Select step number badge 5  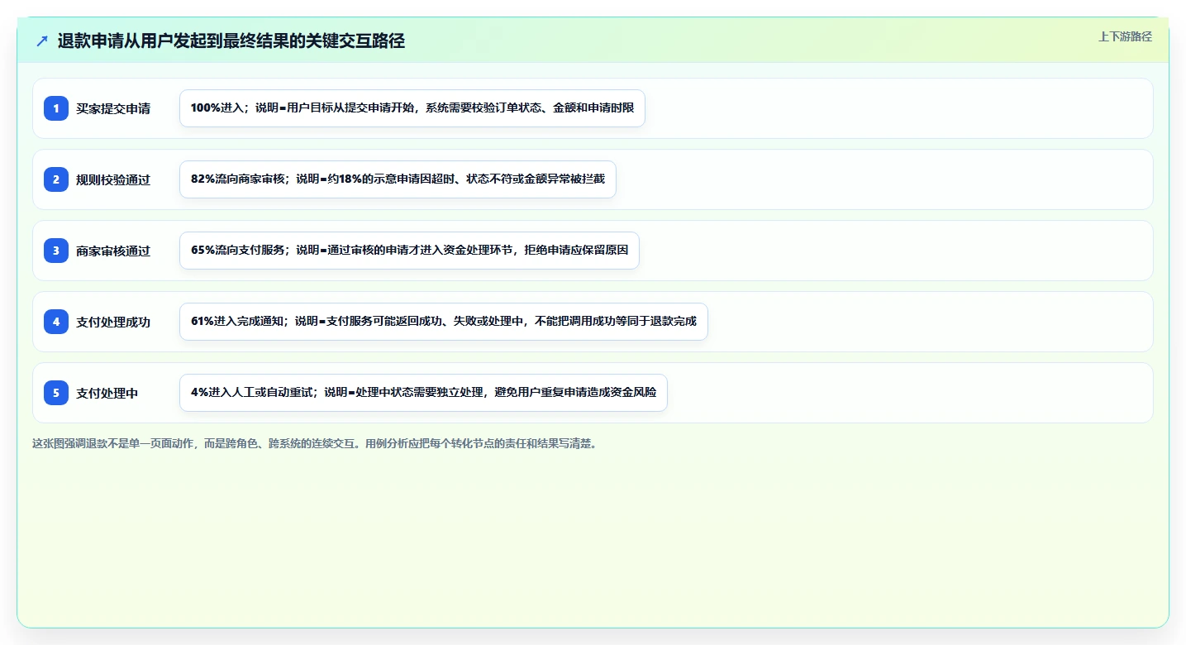(x=56, y=393)
